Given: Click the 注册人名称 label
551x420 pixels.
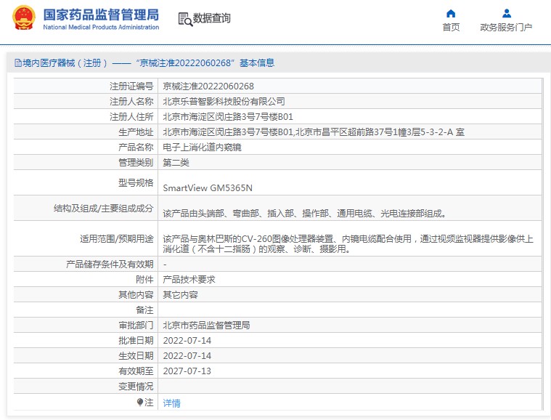Looking at the screenshot, I should 131,101.
